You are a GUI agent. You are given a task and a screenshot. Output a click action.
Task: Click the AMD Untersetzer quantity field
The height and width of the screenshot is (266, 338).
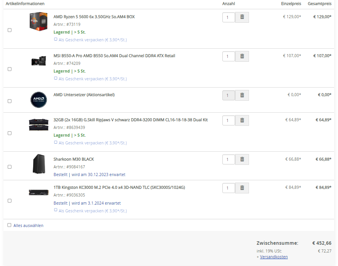coord(229,95)
